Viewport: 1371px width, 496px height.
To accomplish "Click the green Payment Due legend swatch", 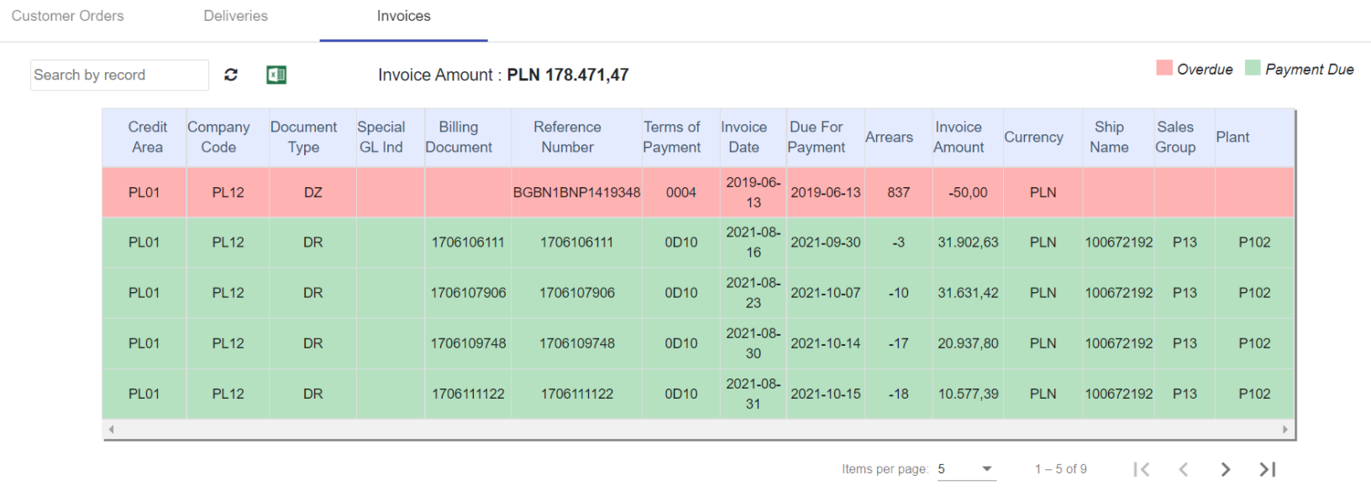I will tap(1253, 68).
